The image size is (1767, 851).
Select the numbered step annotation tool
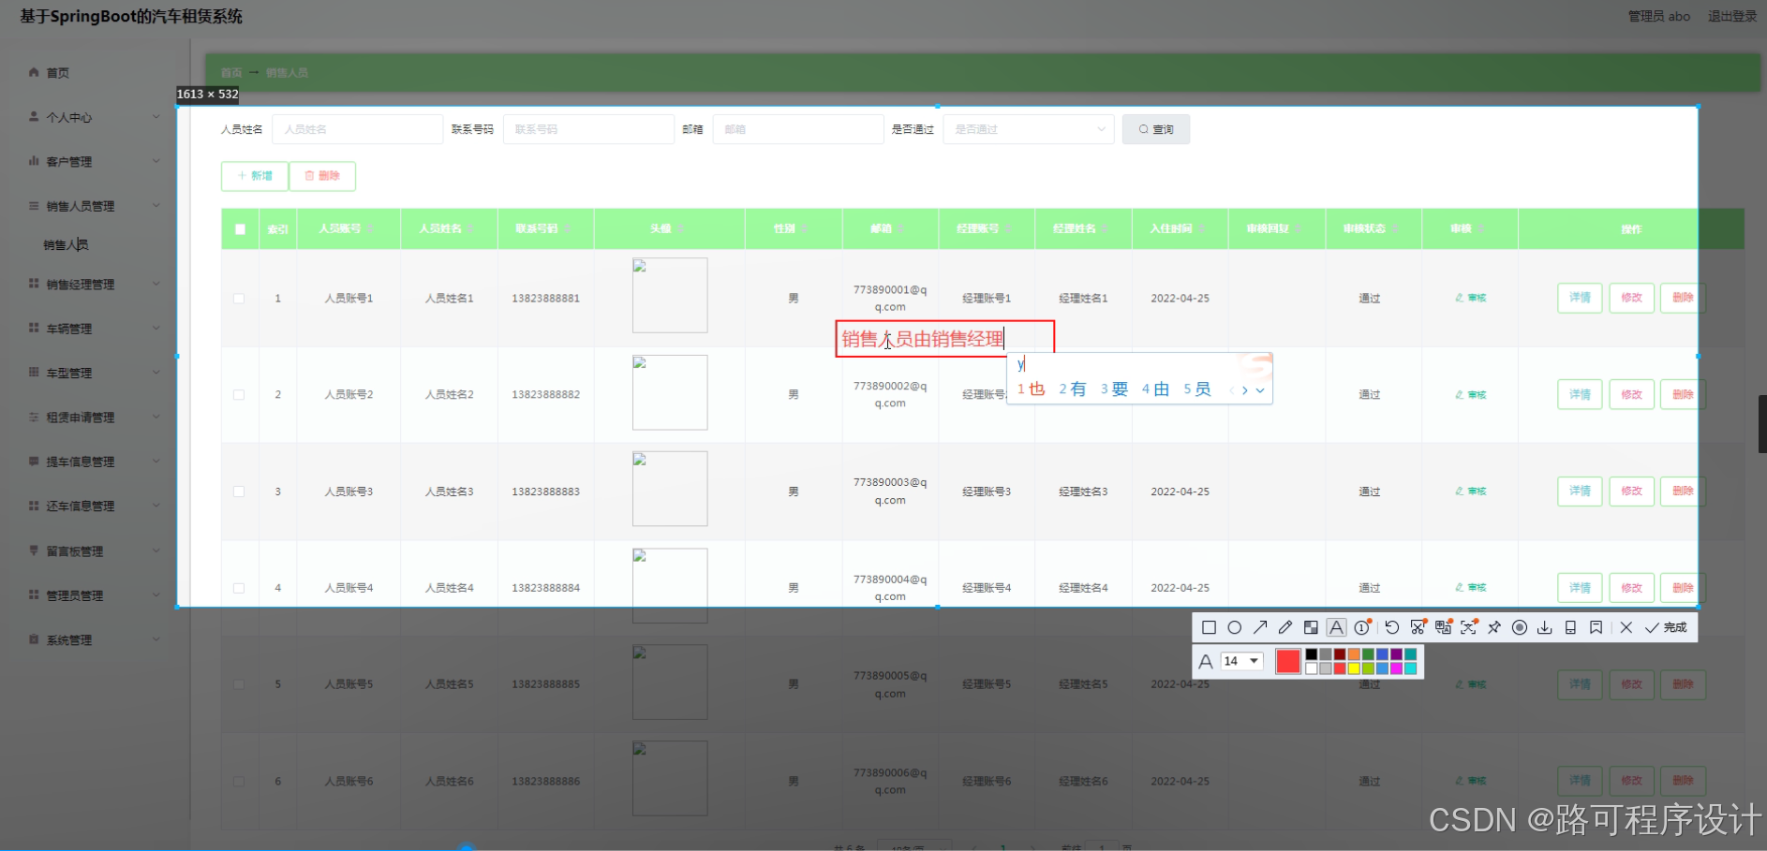tap(1361, 627)
